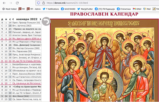Open NAXI RADIO Facebook bookmark
The width and height of the screenshot is (159, 102).
68,9
